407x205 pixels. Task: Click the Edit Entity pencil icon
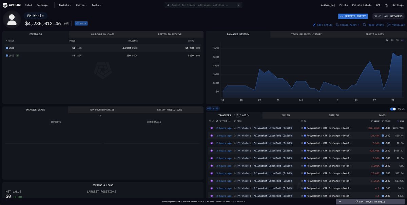pyautogui.click(x=314, y=25)
